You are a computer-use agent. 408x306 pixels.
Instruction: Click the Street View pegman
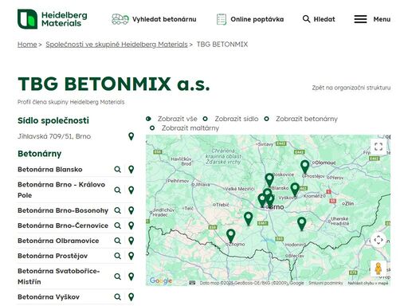(x=379, y=269)
